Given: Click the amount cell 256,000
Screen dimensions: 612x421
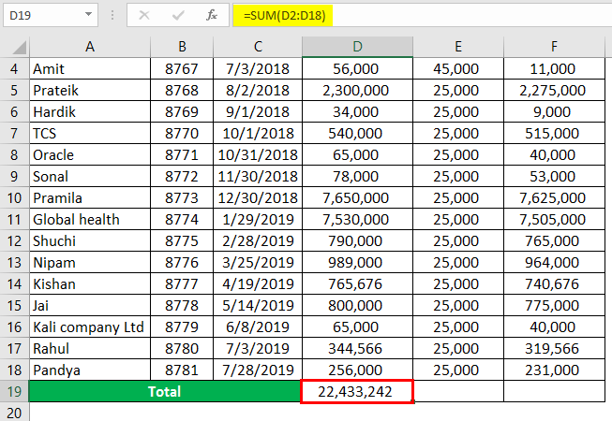Looking at the screenshot, I should [x=357, y=370].
